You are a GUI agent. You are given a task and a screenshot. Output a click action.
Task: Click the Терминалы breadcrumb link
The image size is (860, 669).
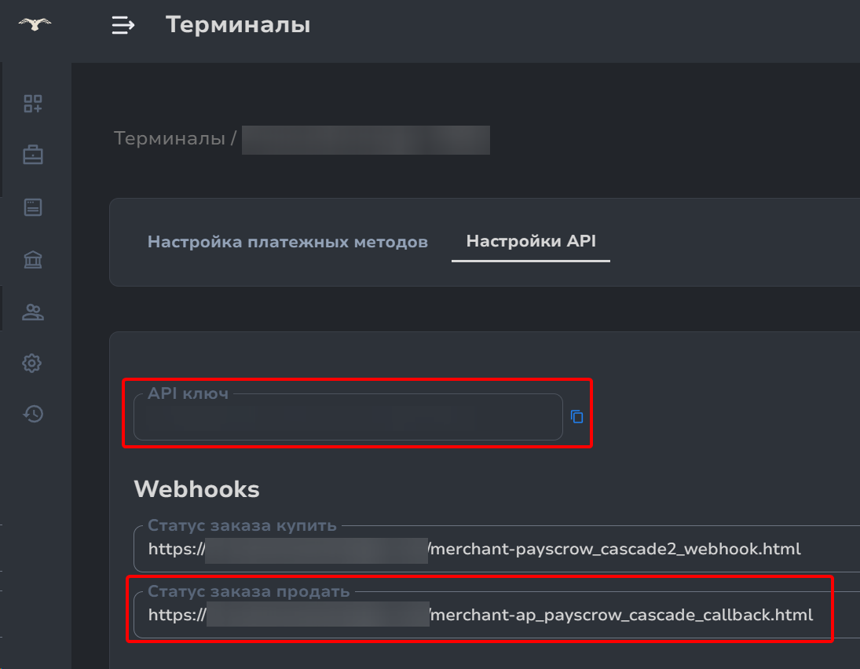click(170, 139)
